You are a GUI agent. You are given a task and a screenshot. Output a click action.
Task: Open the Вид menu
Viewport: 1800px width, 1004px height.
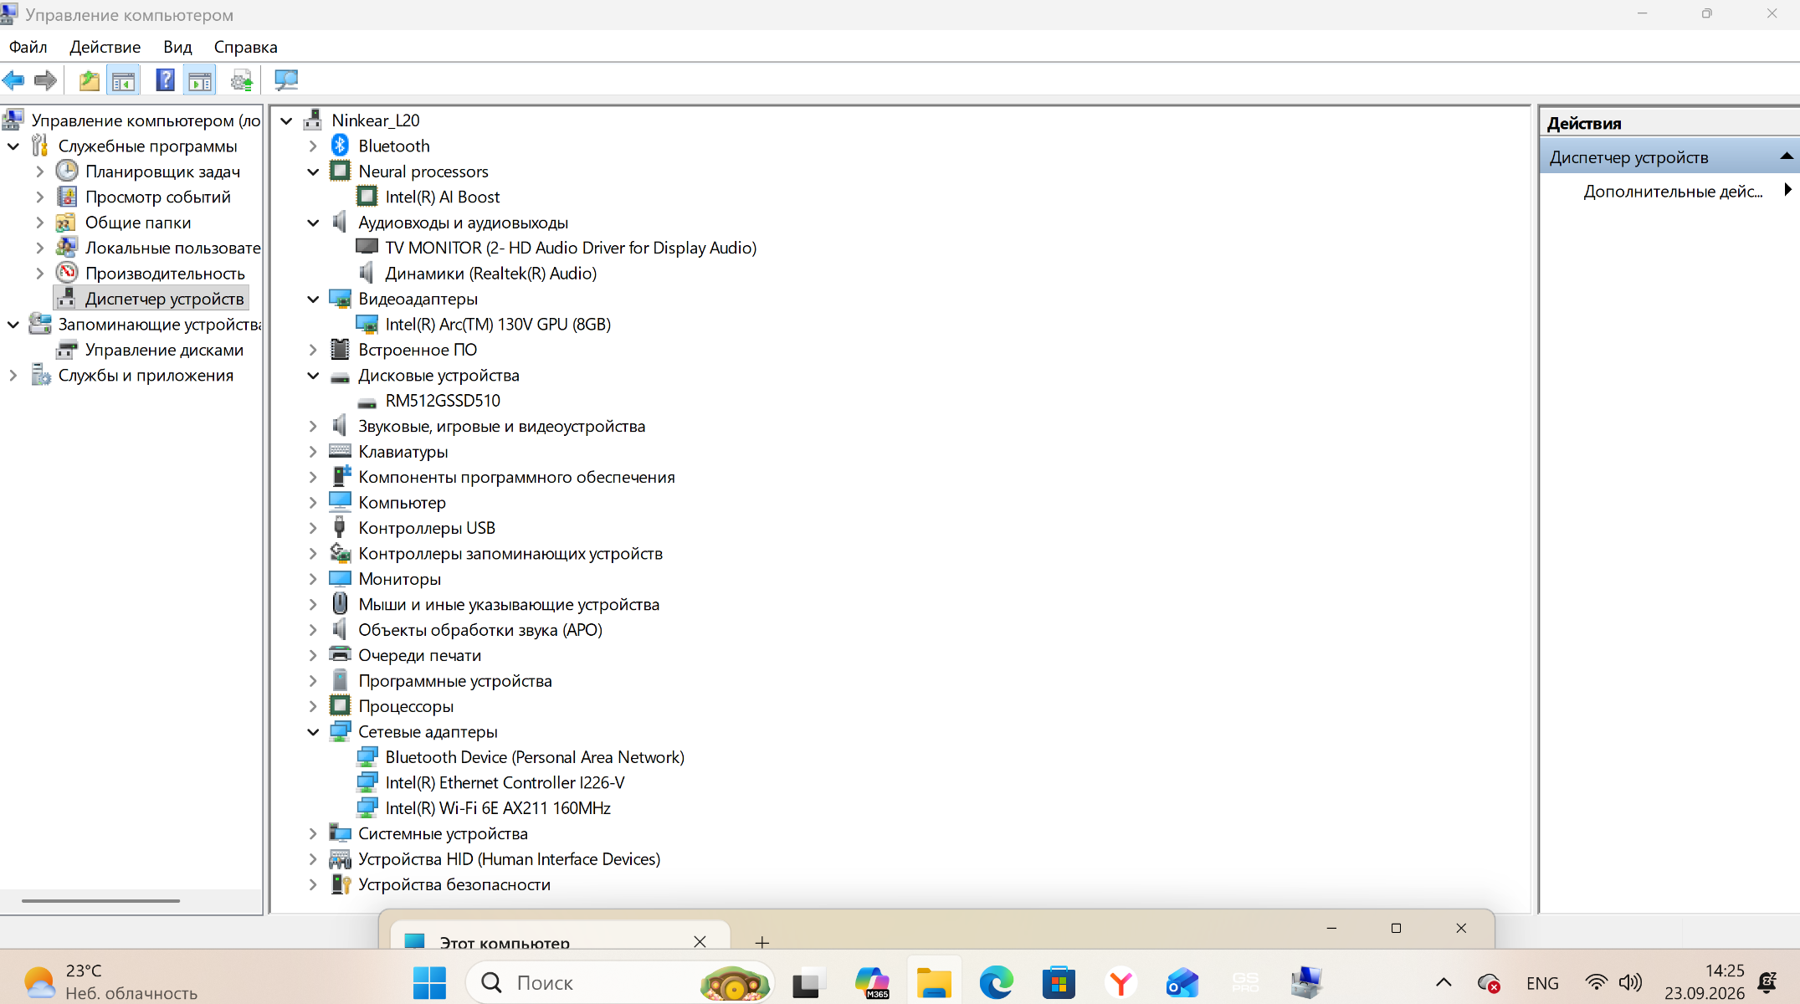tap(177, 47)
